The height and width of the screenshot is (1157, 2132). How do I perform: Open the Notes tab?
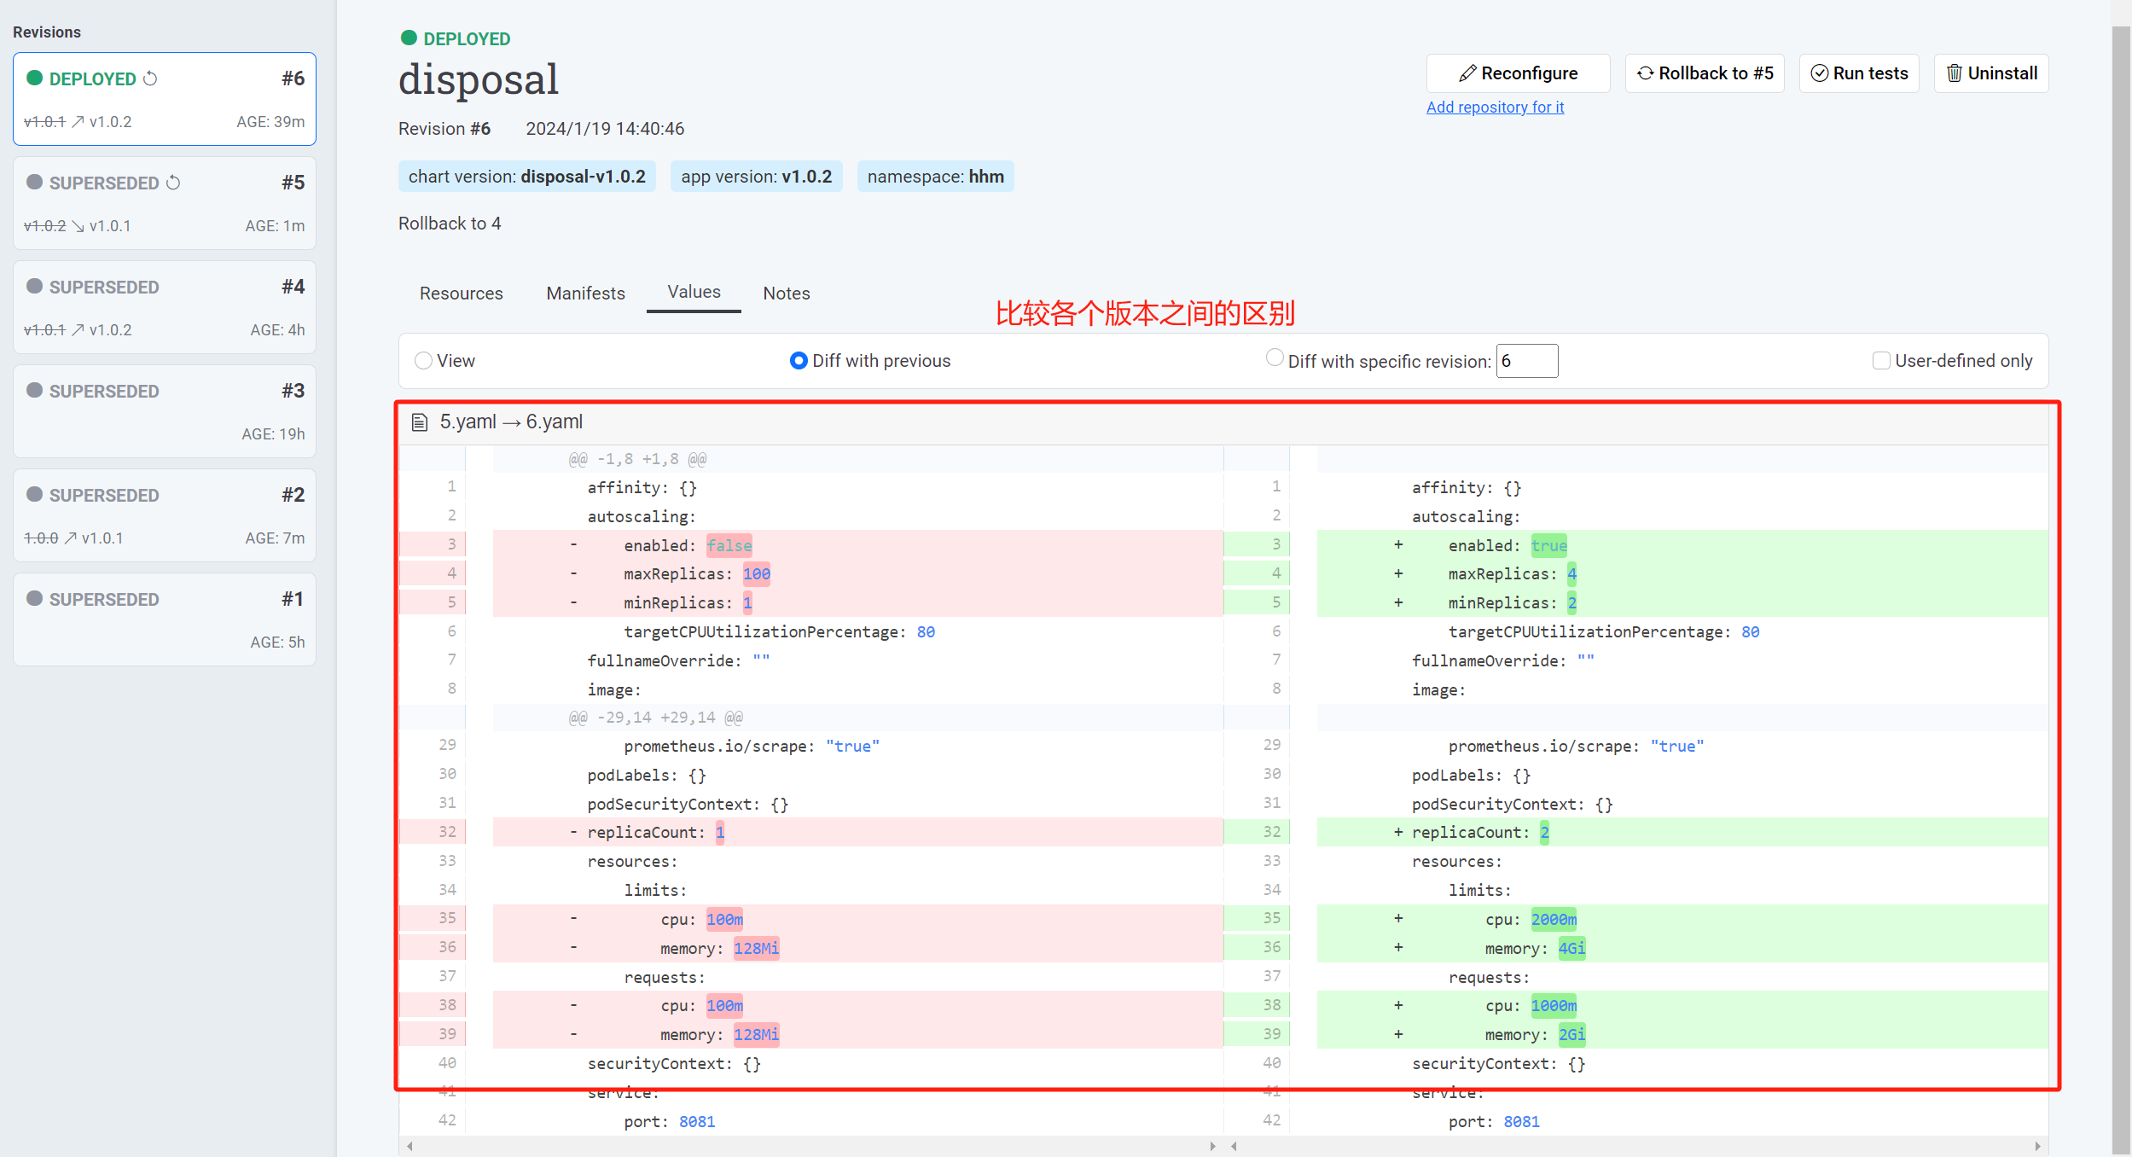point(786,294)
